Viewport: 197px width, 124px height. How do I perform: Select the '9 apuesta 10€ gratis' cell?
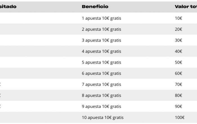101,107
